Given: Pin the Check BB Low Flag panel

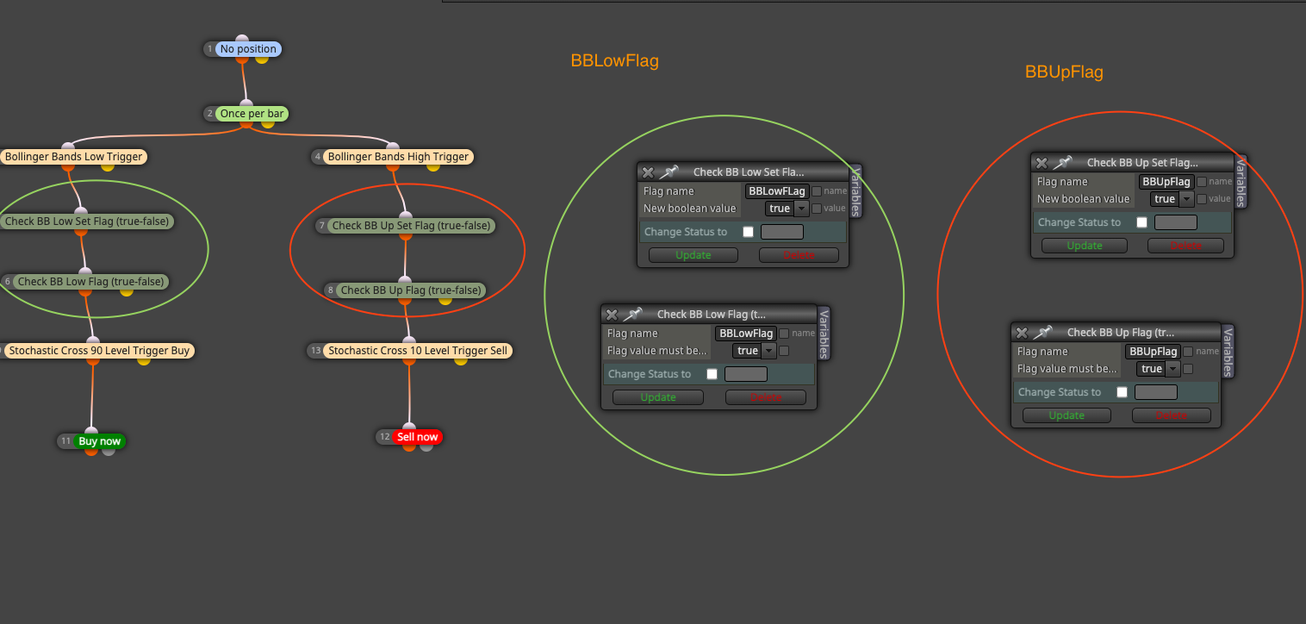Looking at the screenshot, I should (x=633, y=315).
